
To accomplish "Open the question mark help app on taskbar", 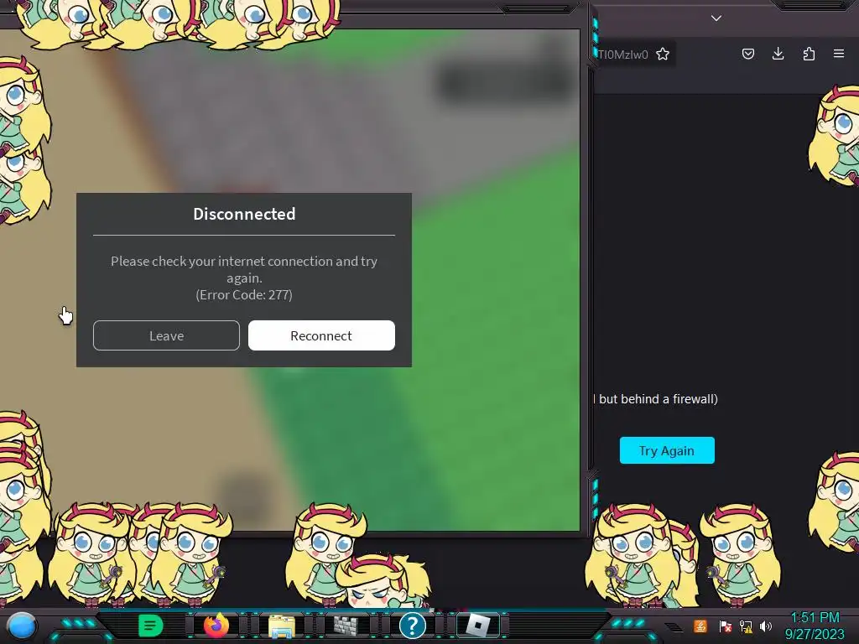I will click(413, 626).
